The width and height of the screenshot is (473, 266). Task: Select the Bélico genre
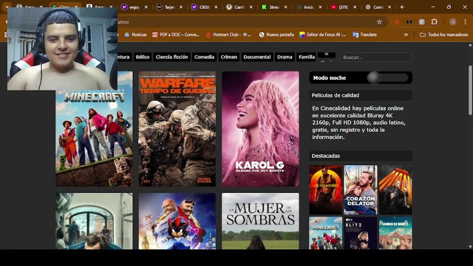pyautogui.click(x=142, y=57)
